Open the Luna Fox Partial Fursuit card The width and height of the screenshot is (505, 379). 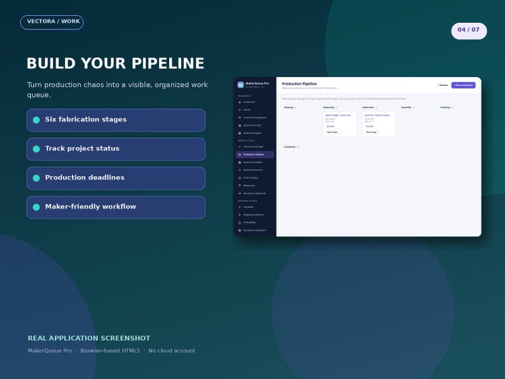click(378, 124)
